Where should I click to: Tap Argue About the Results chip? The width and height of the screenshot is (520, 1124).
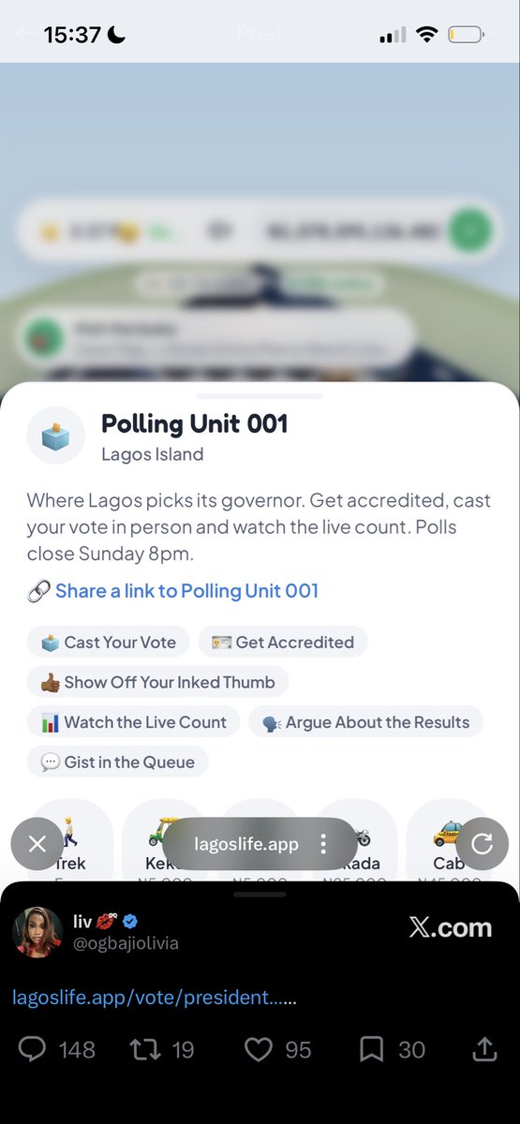[365, 722]
